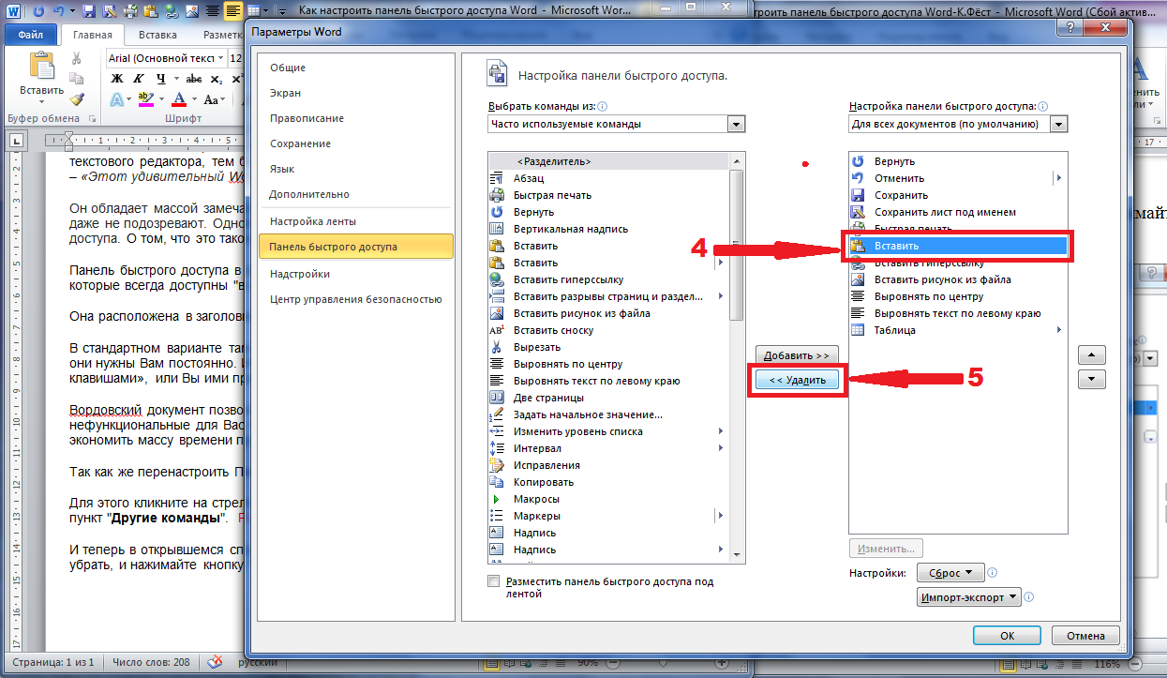Select Сохранить in the right toolbar list
Screen dimensions: 1167x678
957,195
